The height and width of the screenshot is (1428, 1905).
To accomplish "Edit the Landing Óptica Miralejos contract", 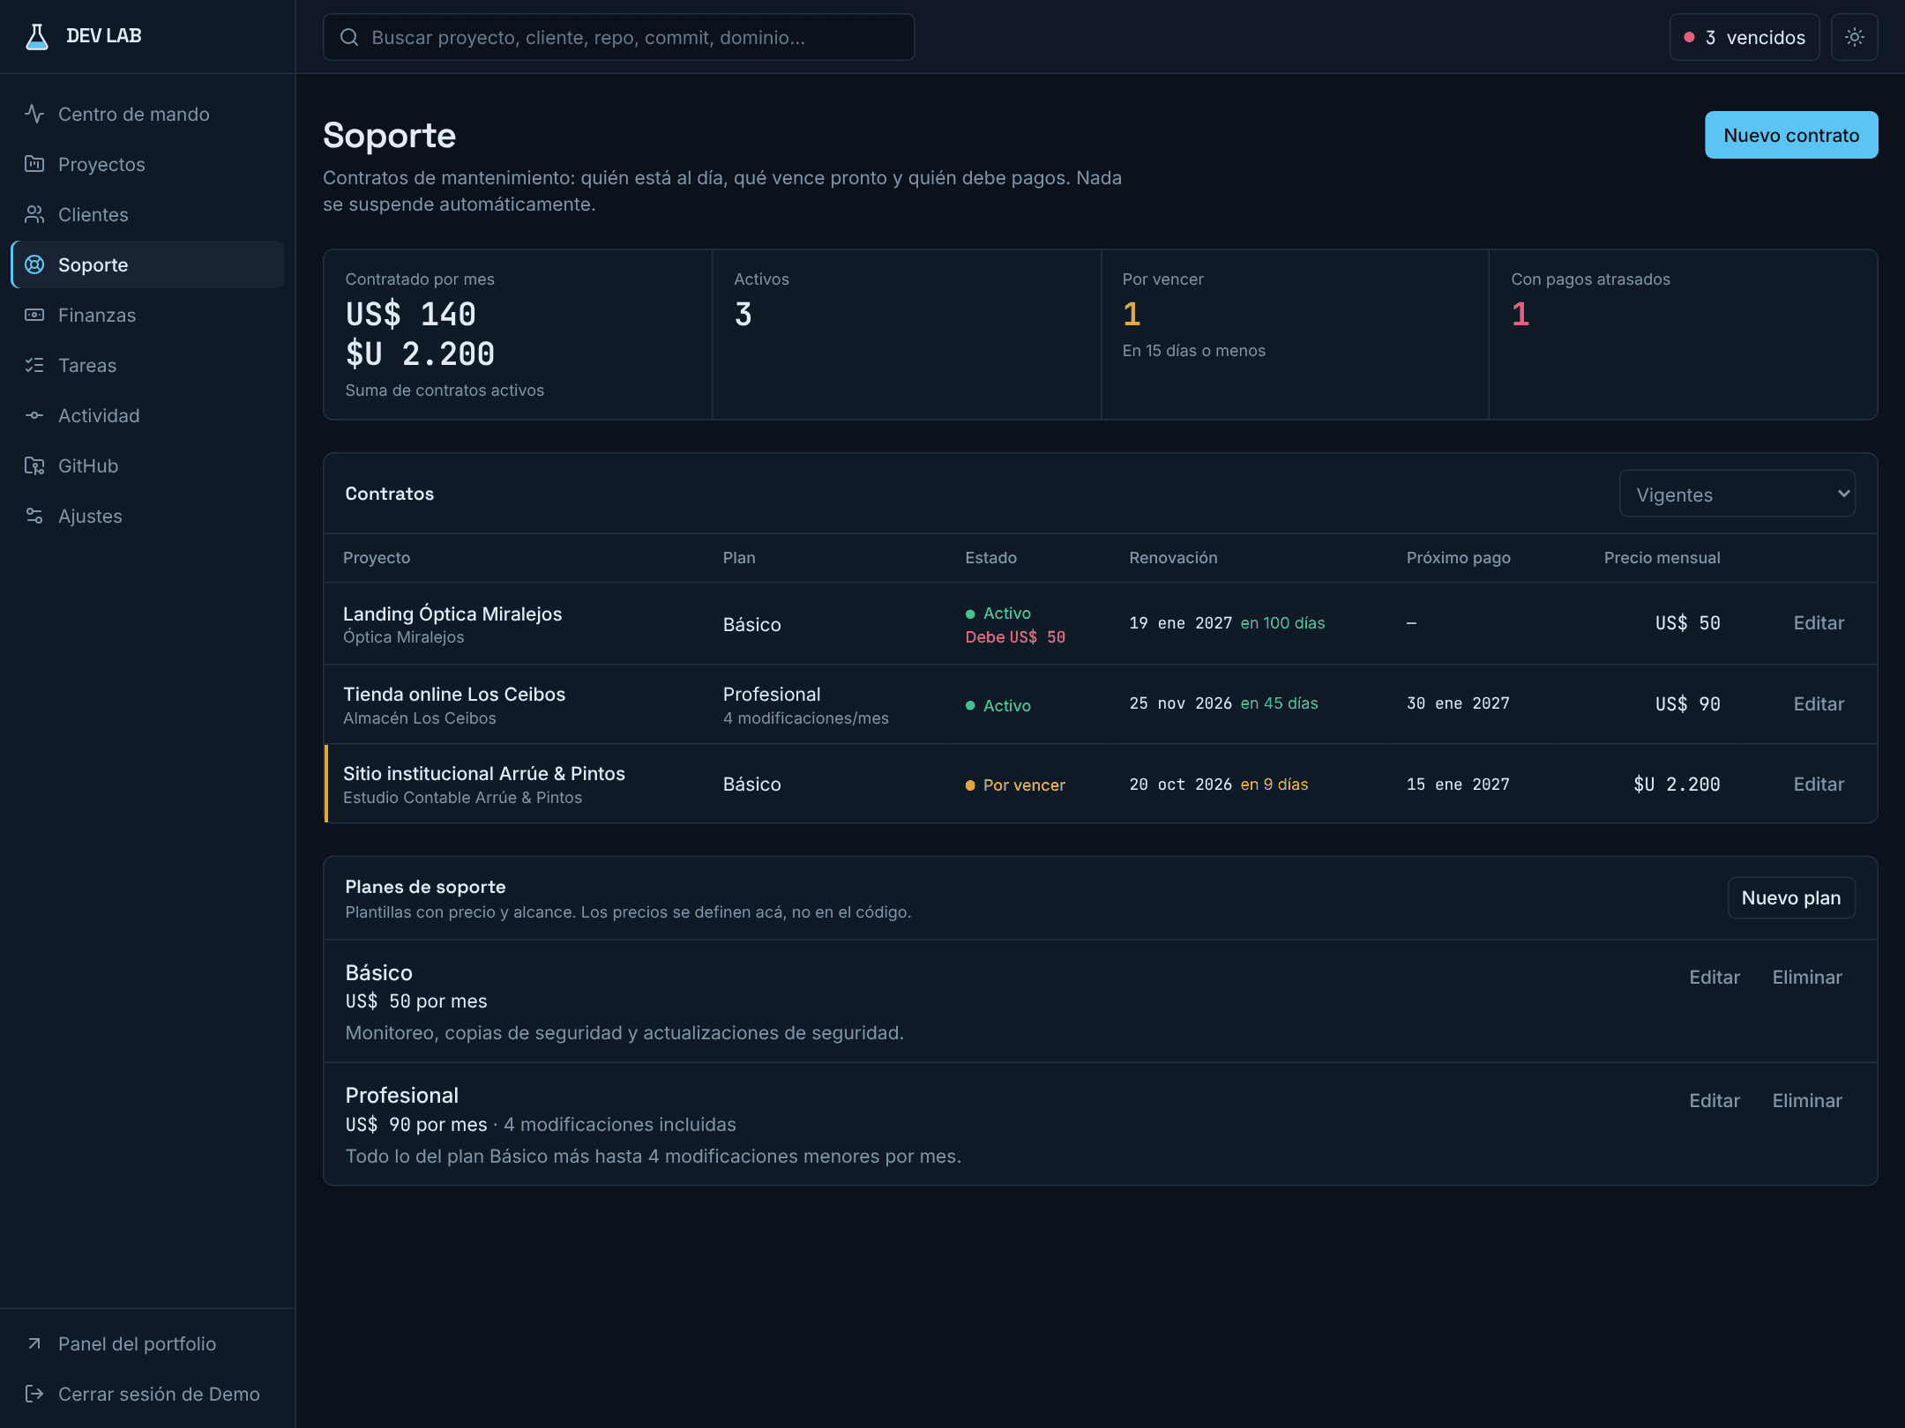I will coord(1818,623).
